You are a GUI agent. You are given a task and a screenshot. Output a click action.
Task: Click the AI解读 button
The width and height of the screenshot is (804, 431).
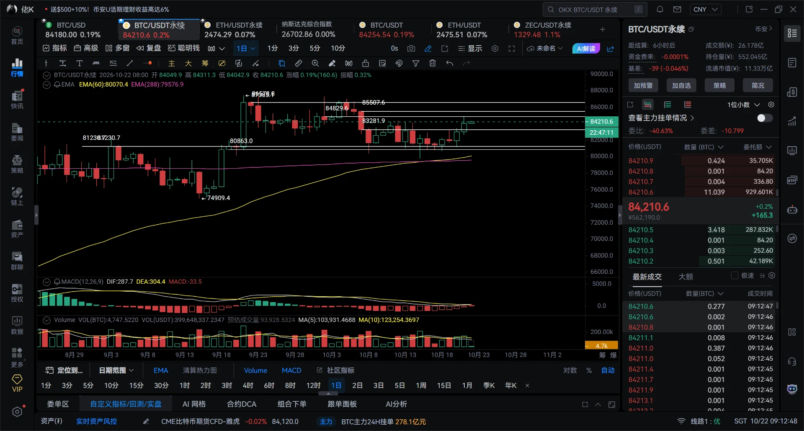click(x=586, y=49)
